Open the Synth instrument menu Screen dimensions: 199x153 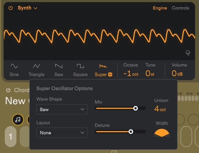[28, 8]
